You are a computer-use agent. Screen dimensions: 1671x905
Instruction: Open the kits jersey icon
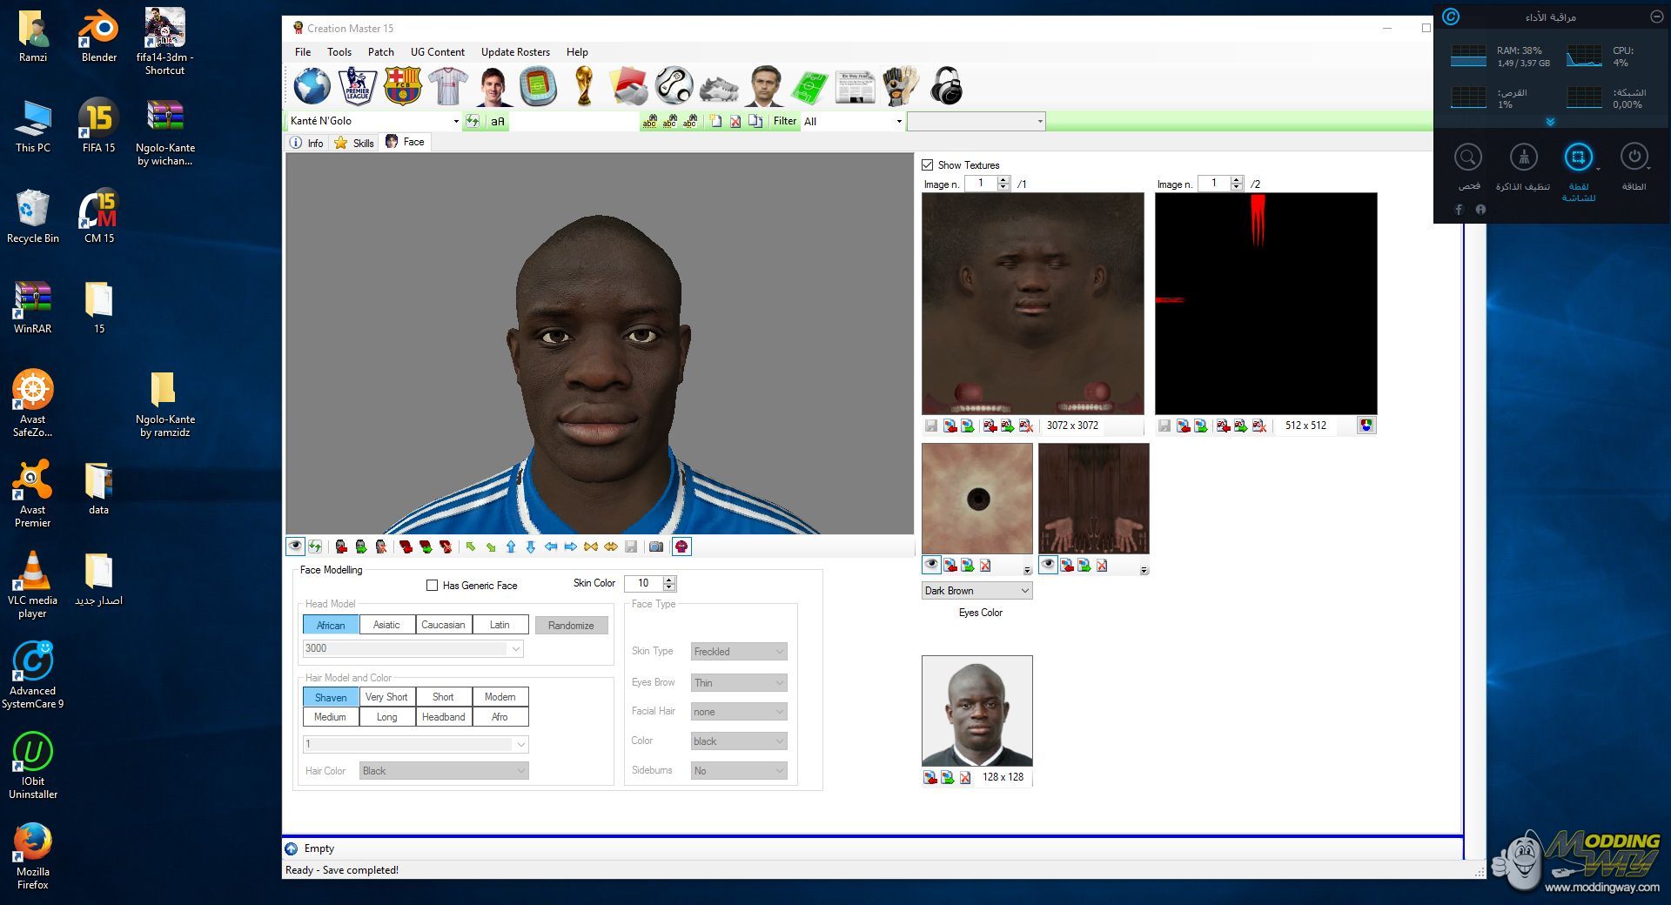click(447, 86)
